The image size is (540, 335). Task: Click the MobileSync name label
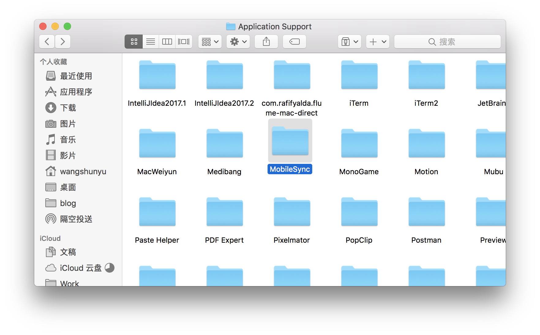(290, 169)
